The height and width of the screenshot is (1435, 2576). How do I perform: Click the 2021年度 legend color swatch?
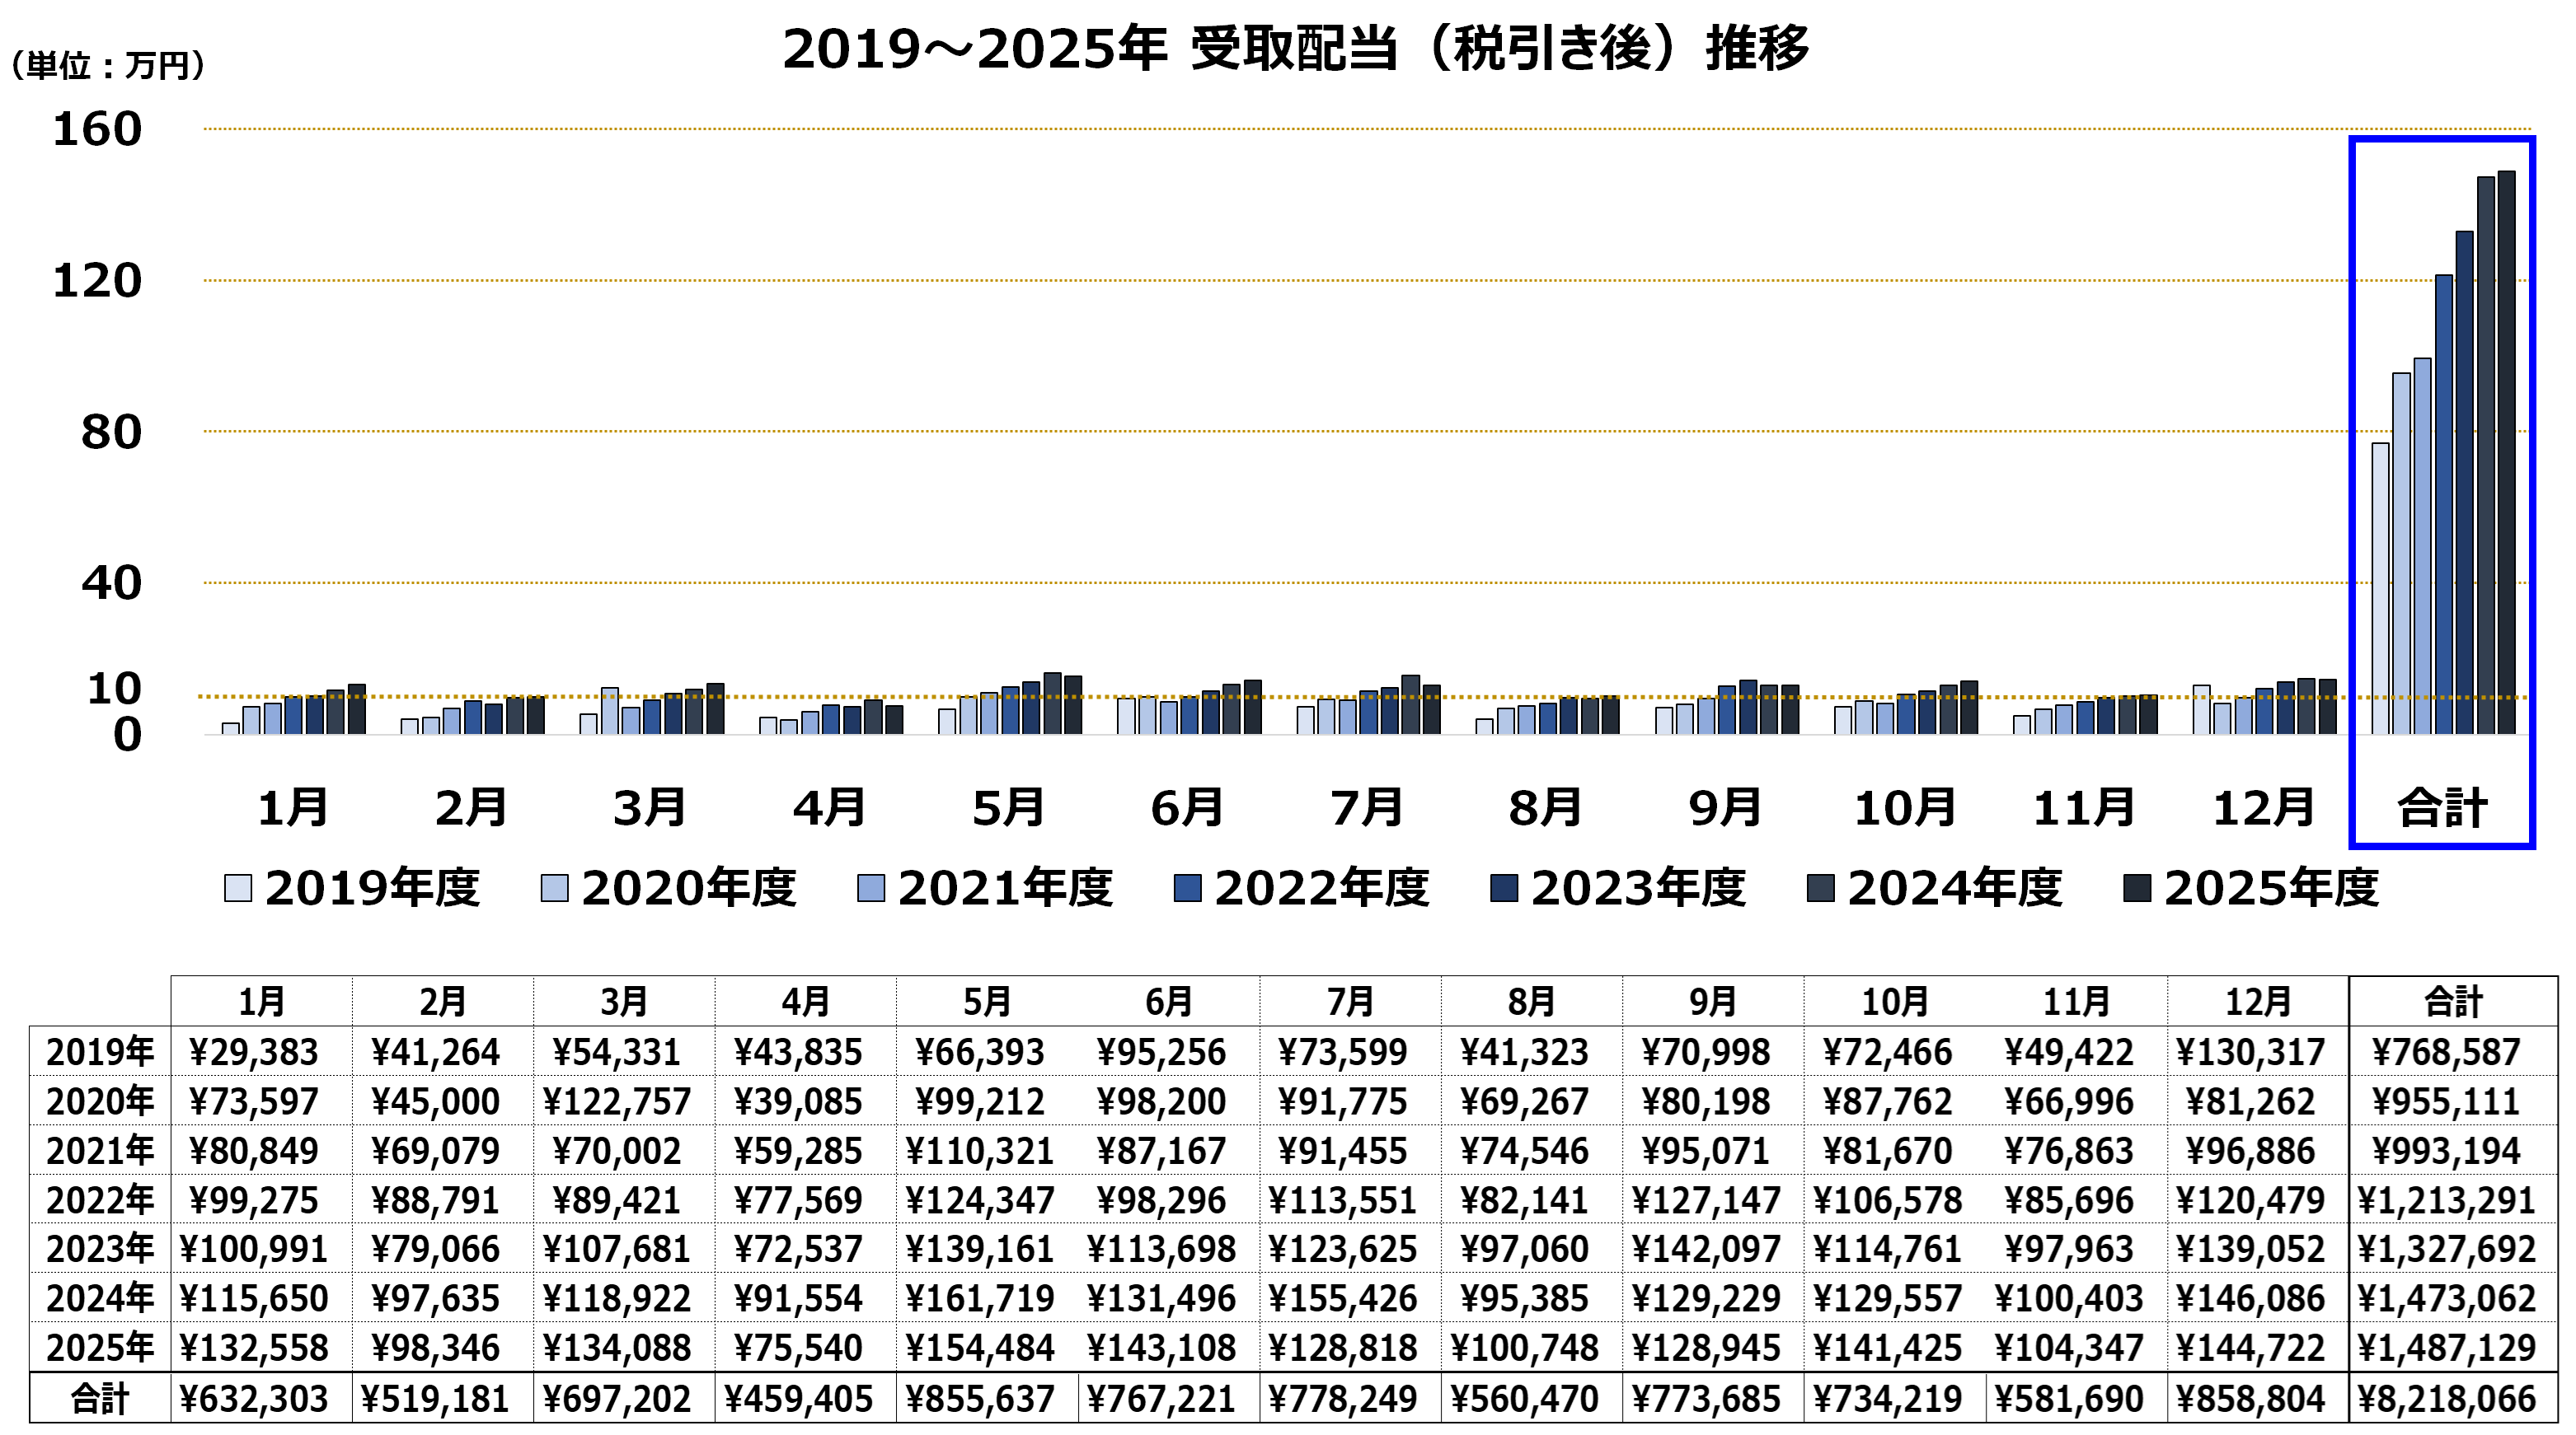coord(871,887)
